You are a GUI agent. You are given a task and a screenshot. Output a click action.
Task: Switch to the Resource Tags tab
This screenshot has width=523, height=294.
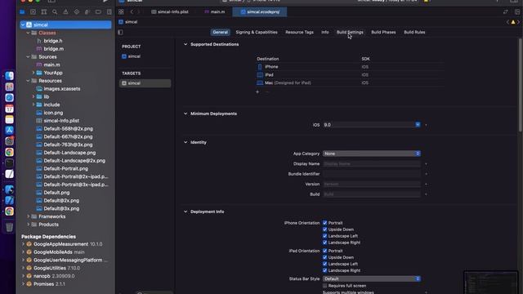[x=299, y=33]
